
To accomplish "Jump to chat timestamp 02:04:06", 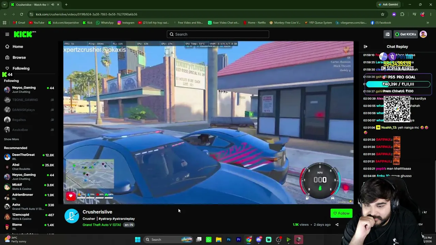I will (369, 176).
